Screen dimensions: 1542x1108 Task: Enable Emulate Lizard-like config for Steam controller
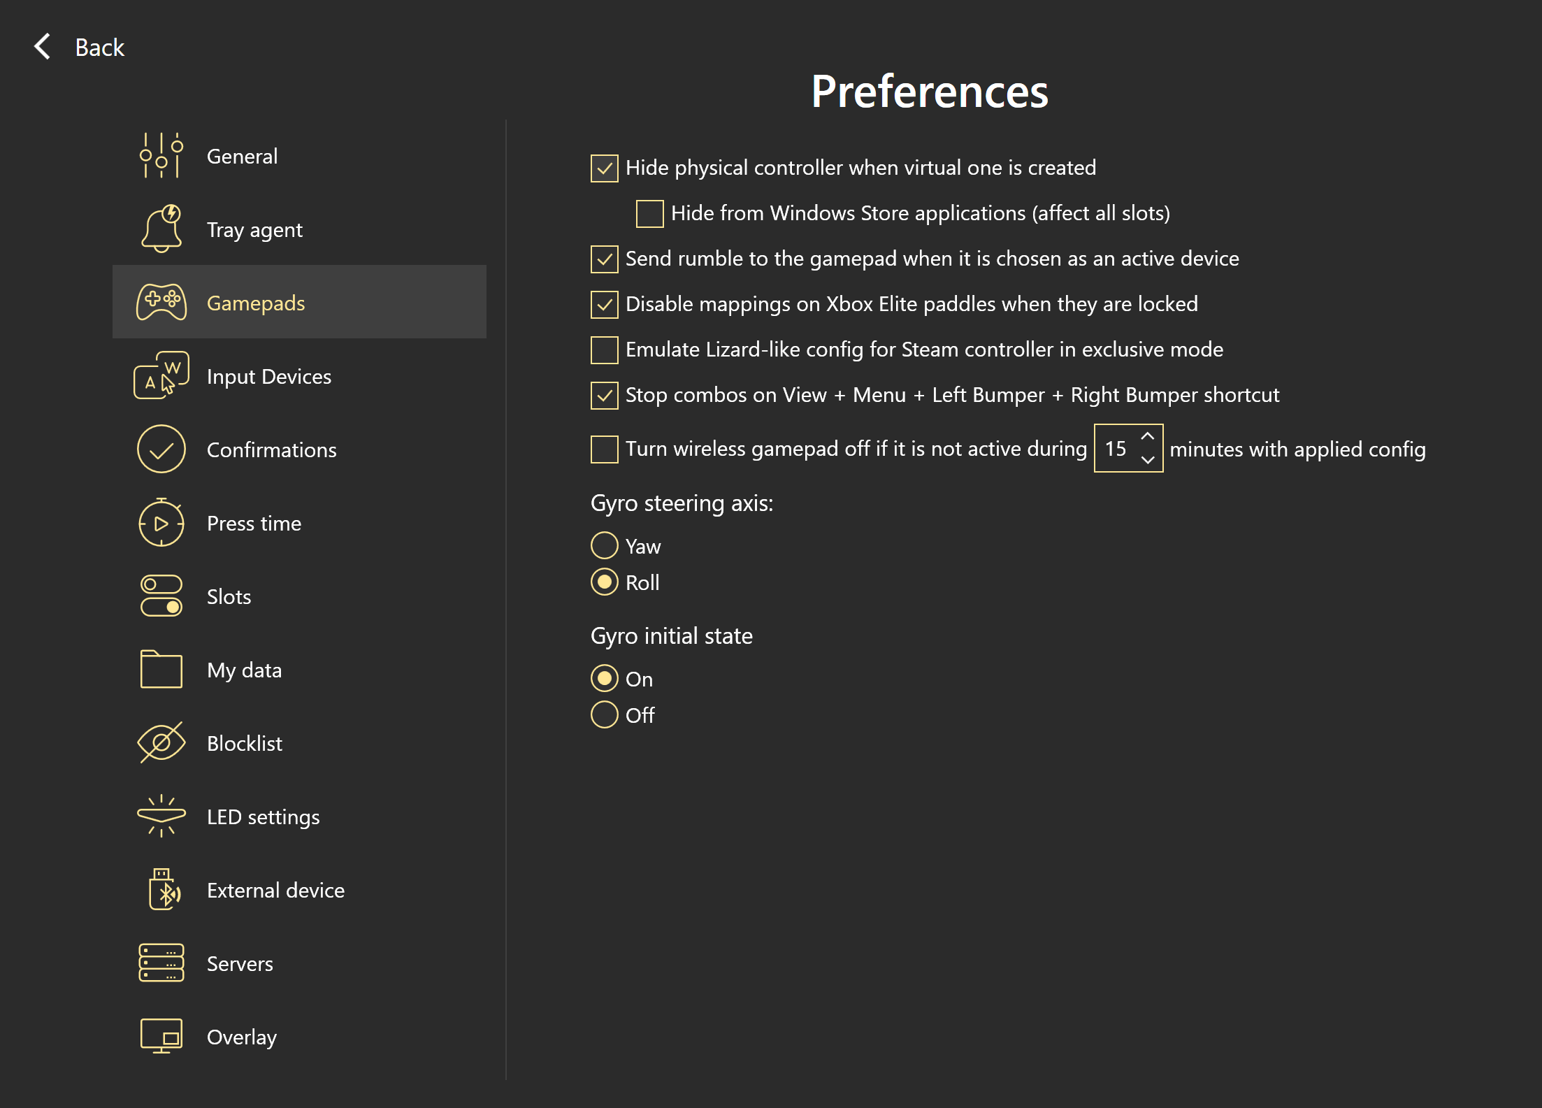[x=605, y=350]
